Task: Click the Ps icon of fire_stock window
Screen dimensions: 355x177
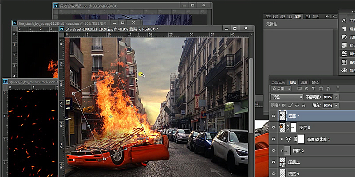Action: [15, 23]
